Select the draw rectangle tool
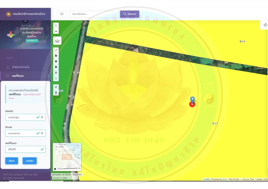Image resolution: width=268 pixels, height=189 pixels. 56,61
